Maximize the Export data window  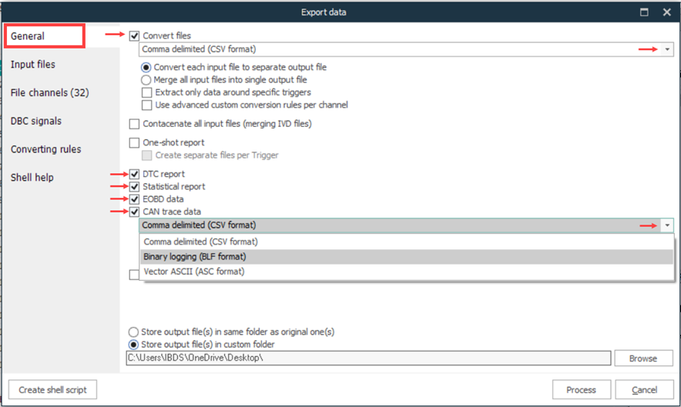point(645,12)
